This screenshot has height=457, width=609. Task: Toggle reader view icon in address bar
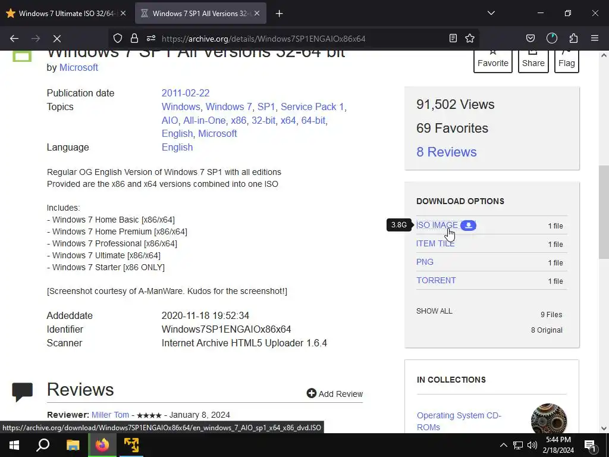pyautogui.click(x=453, y=38)
